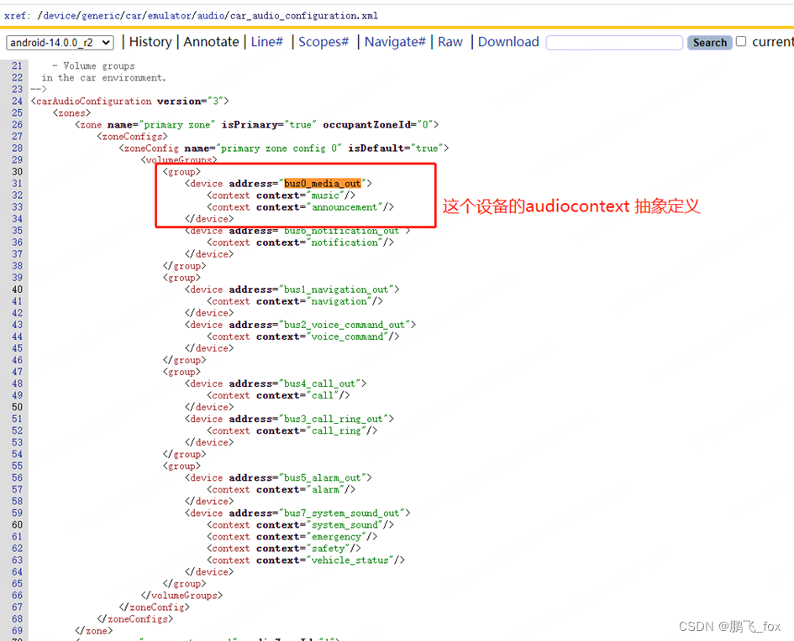Click the "safety" context value
794x641 pixels.
(x=329, y=549)
